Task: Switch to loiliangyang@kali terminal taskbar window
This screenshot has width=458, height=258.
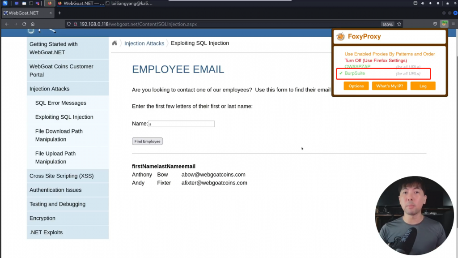Action: [129, 3]
